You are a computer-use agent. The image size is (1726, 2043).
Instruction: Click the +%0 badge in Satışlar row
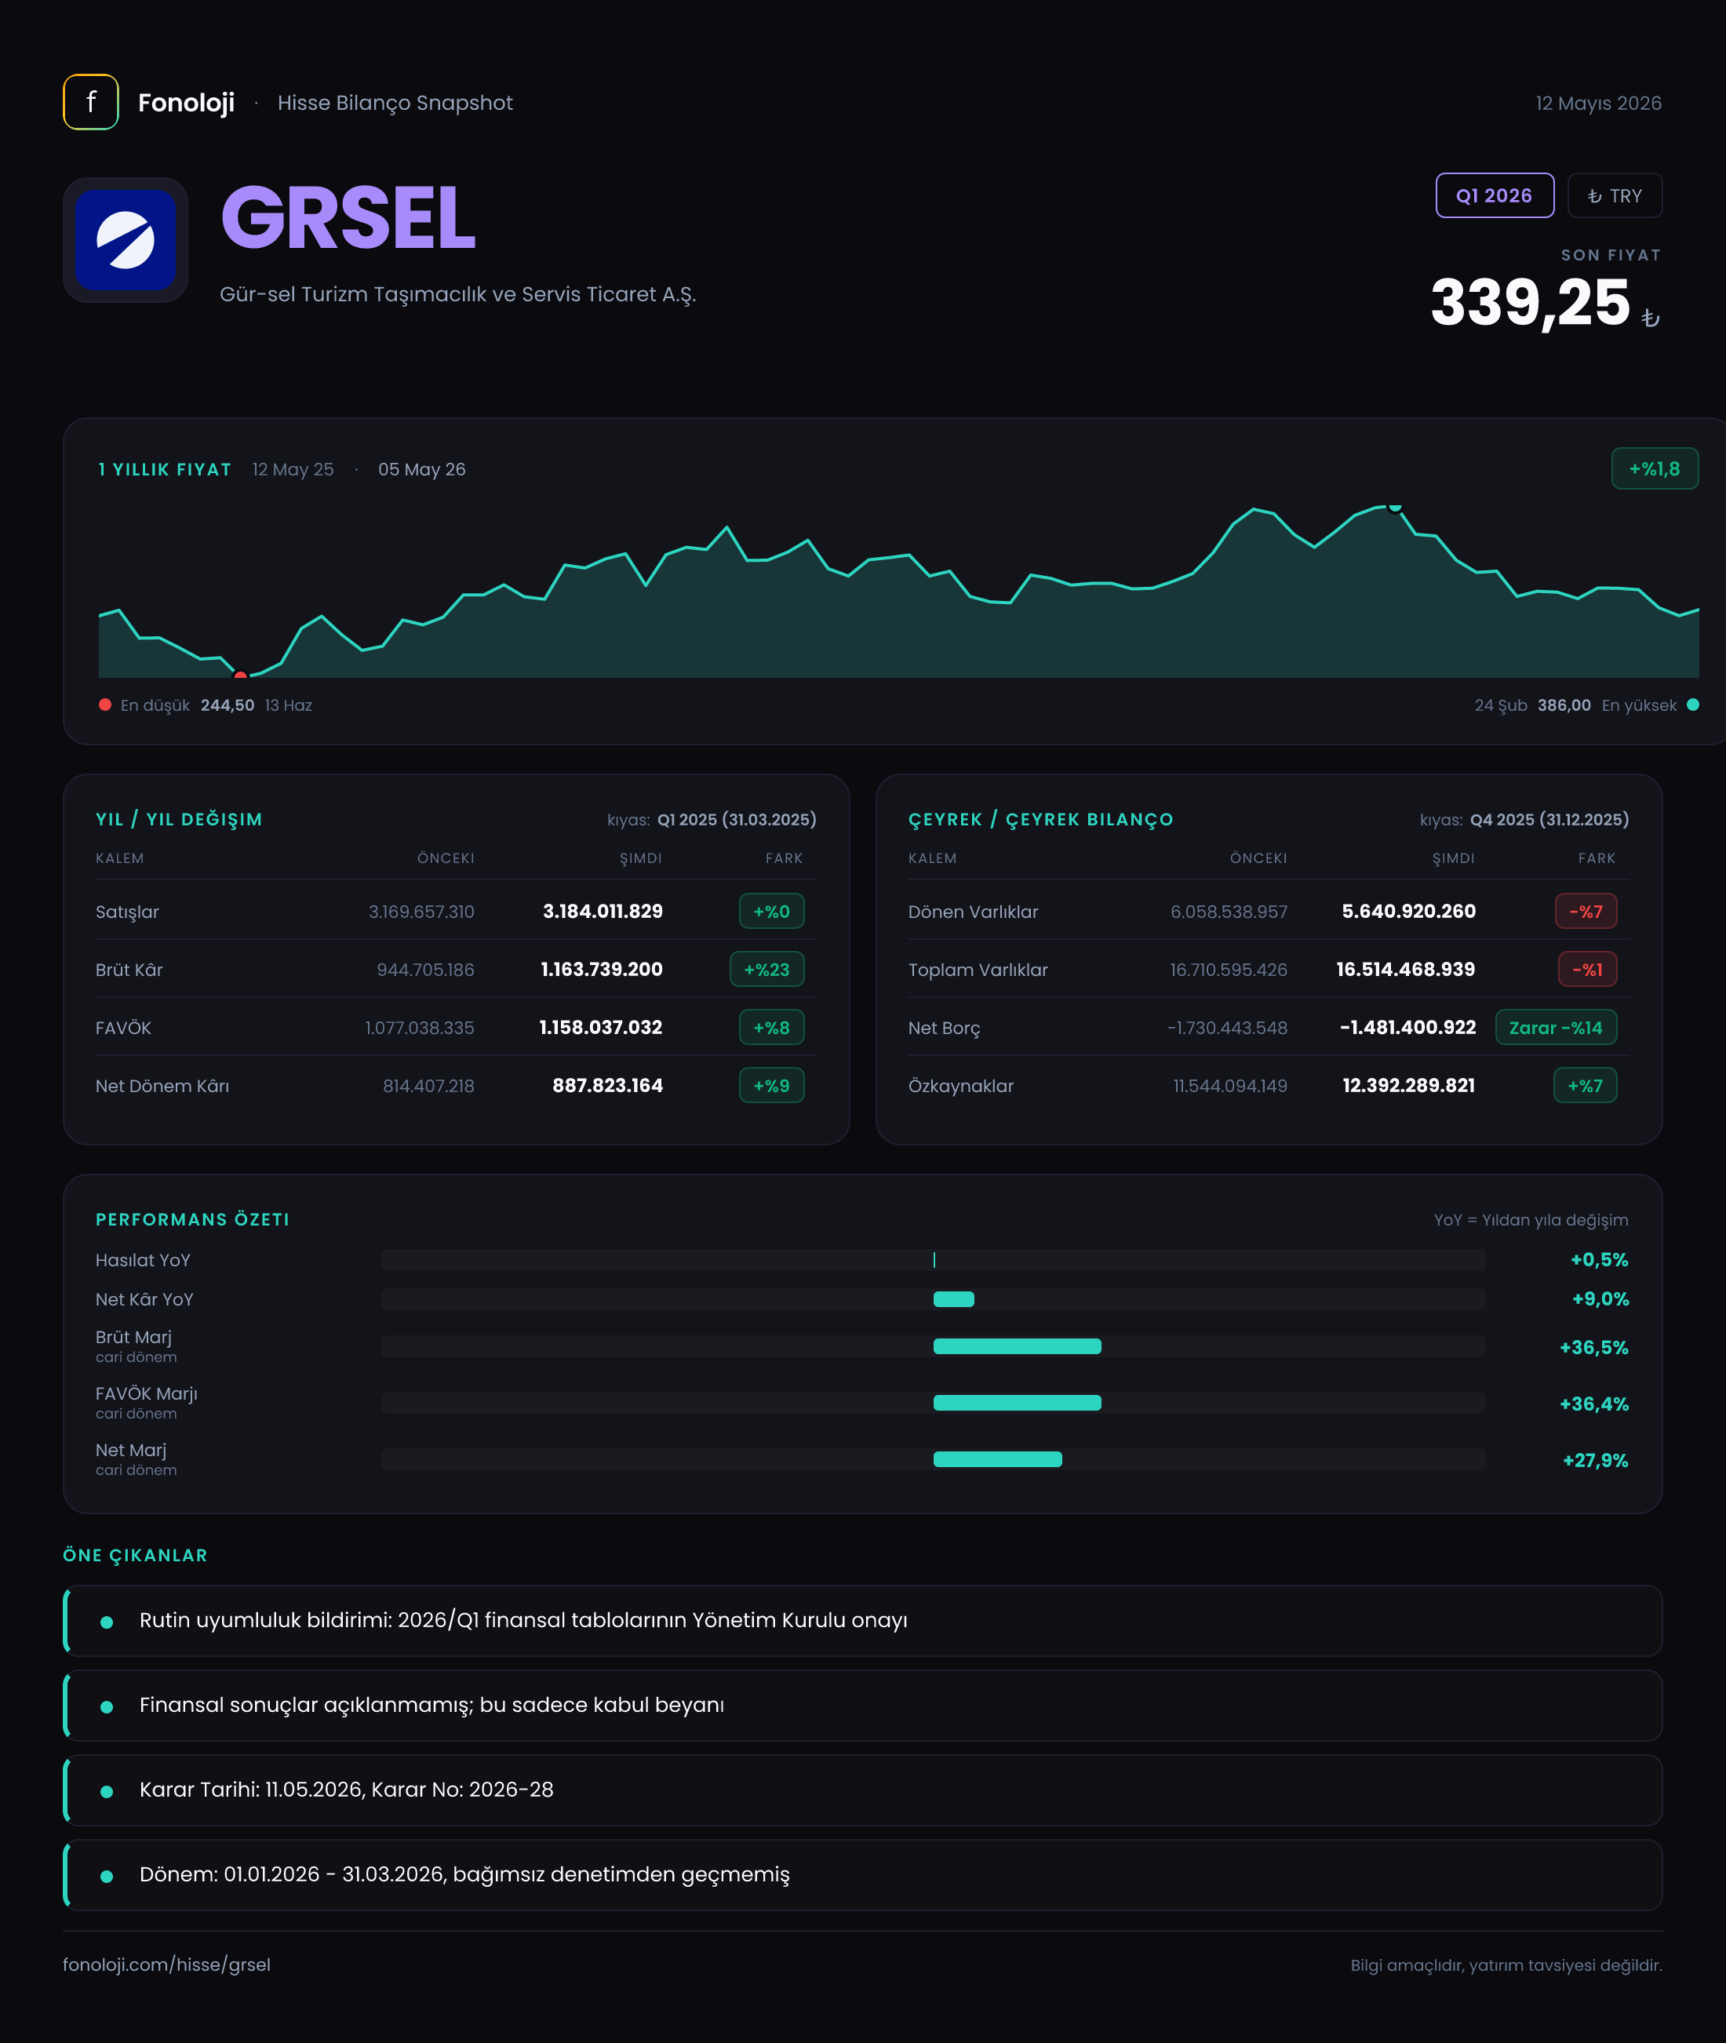coord(771,911)
